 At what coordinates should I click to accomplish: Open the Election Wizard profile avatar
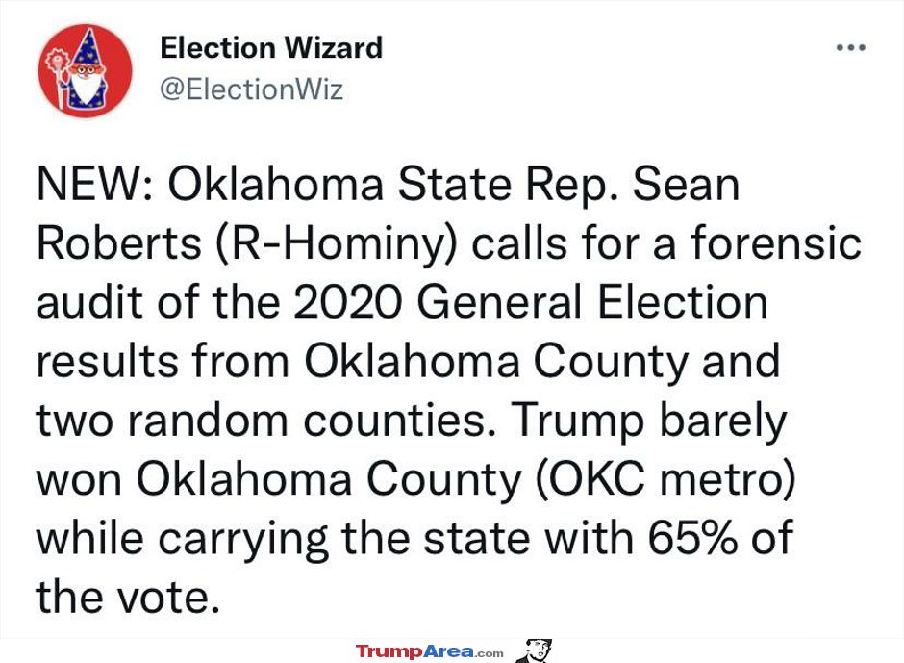coord(86,70)
